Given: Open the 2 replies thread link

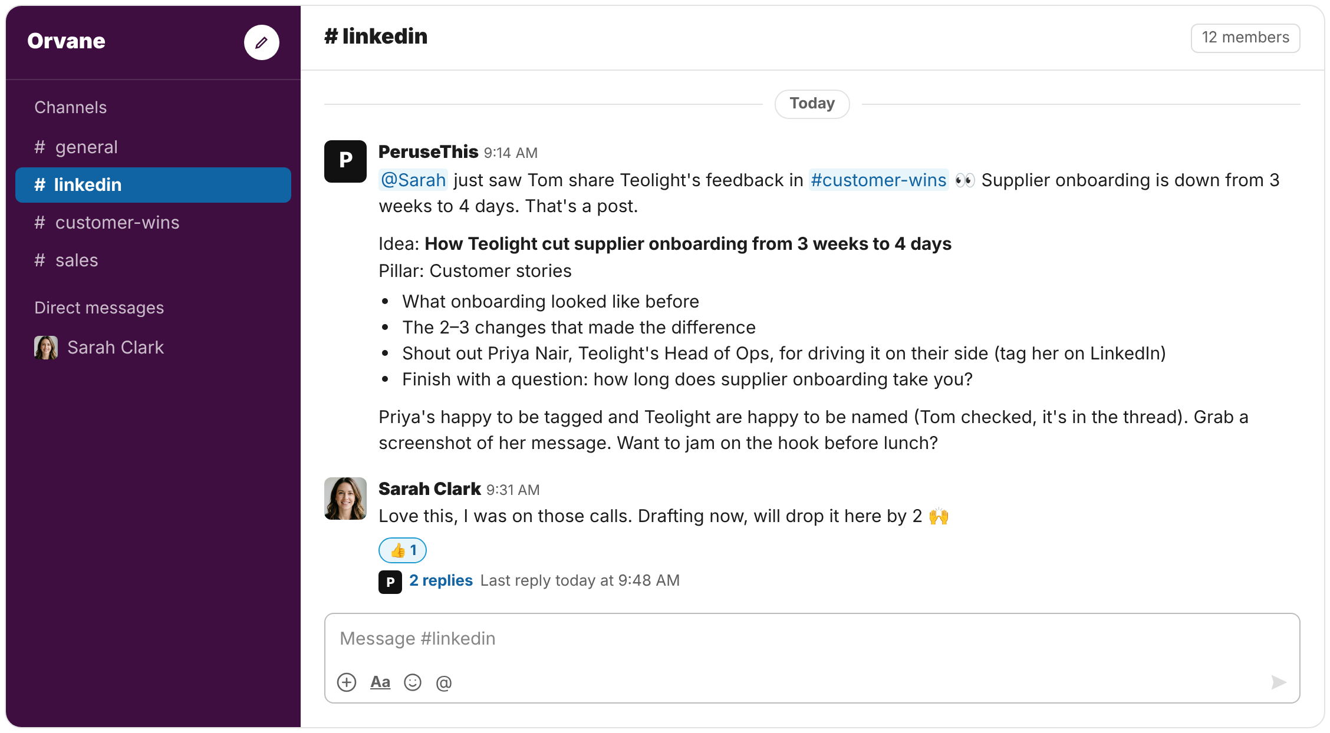Looking at the screenshot, I should [x=441, y=580].
